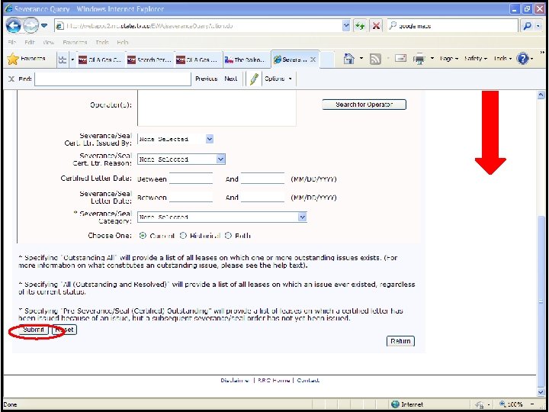Open the Favorites star icon
The image size is (549, 412).
pos(13,59)
